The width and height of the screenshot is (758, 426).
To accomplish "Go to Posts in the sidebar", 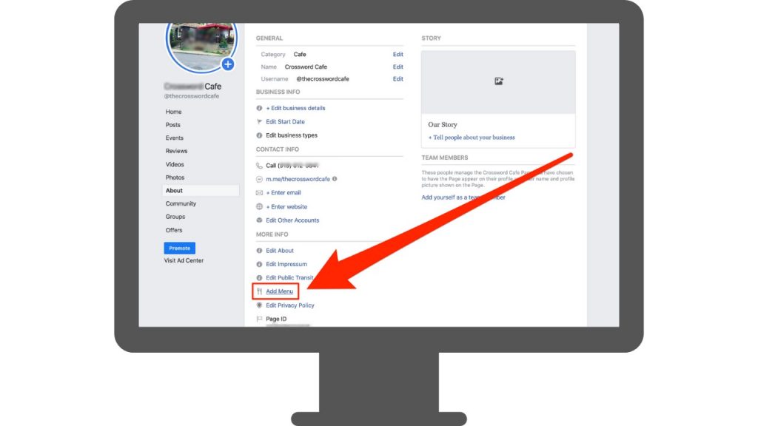I will click(x=173, y=124).
